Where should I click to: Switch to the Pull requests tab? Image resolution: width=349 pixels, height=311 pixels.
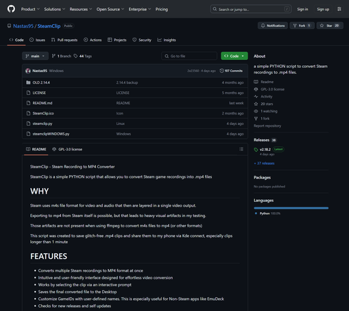[x=64, y=40]
